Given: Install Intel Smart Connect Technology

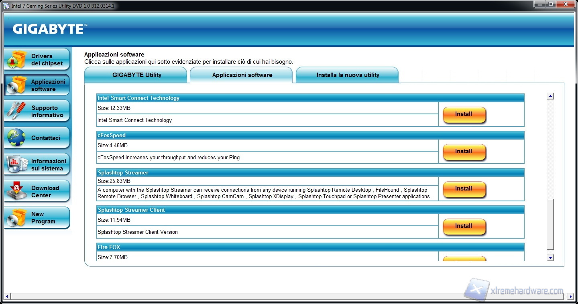Looking at the screenshot, I should [464, 114].
